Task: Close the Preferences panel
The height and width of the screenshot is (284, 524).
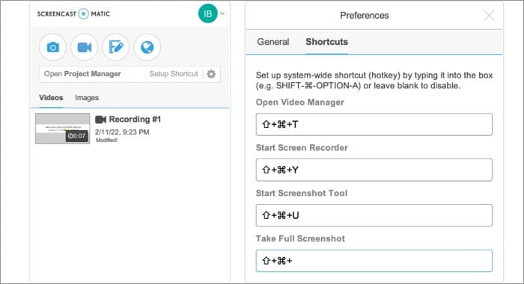Action: tap(489, 16)
